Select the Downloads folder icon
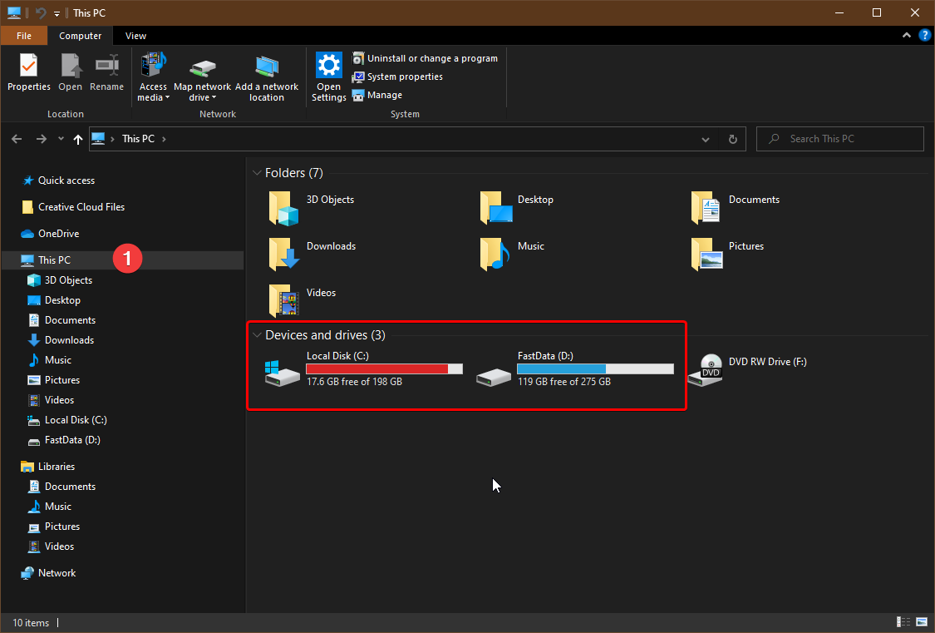 click(x=284, y=255)
